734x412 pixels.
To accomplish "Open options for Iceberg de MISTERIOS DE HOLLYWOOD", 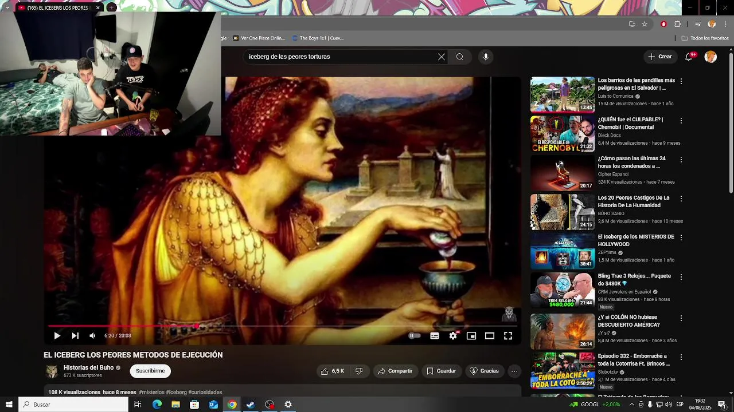I will (681, 237).
